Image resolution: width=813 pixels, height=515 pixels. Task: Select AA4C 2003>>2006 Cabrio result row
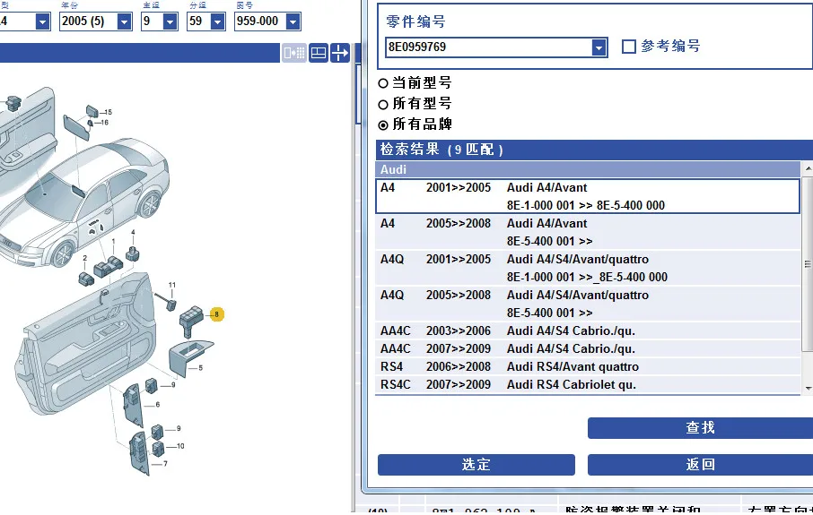[x=588, y=330]
